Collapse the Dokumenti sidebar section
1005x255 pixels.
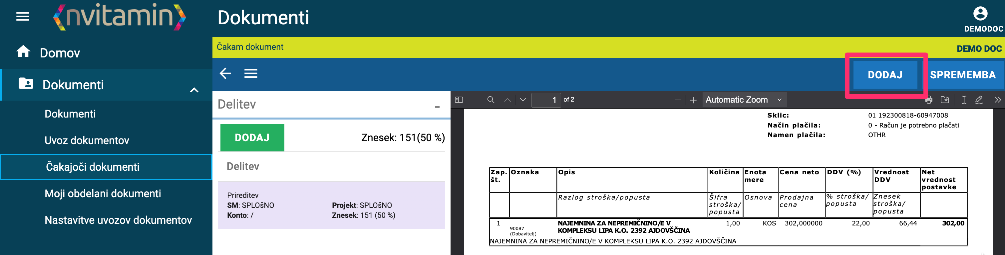(x=194, y=90)
